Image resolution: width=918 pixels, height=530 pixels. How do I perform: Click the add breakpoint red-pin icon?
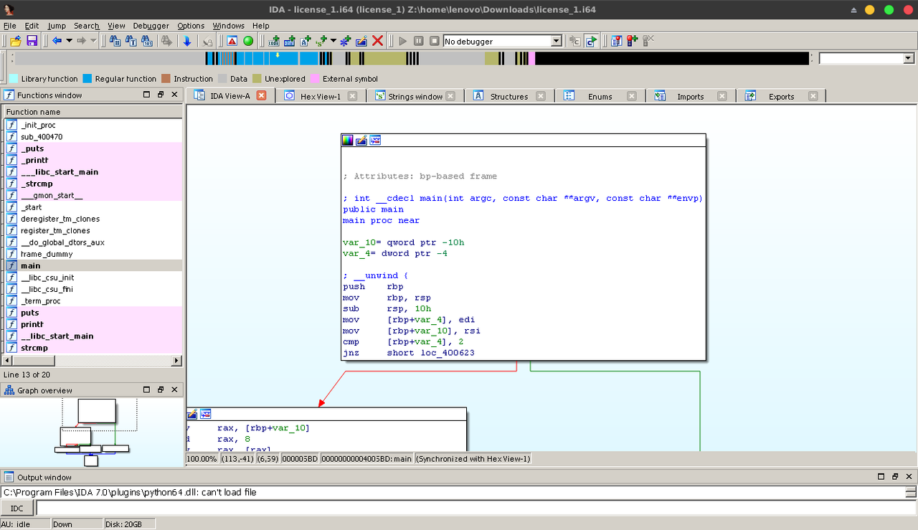coord(633,41)
